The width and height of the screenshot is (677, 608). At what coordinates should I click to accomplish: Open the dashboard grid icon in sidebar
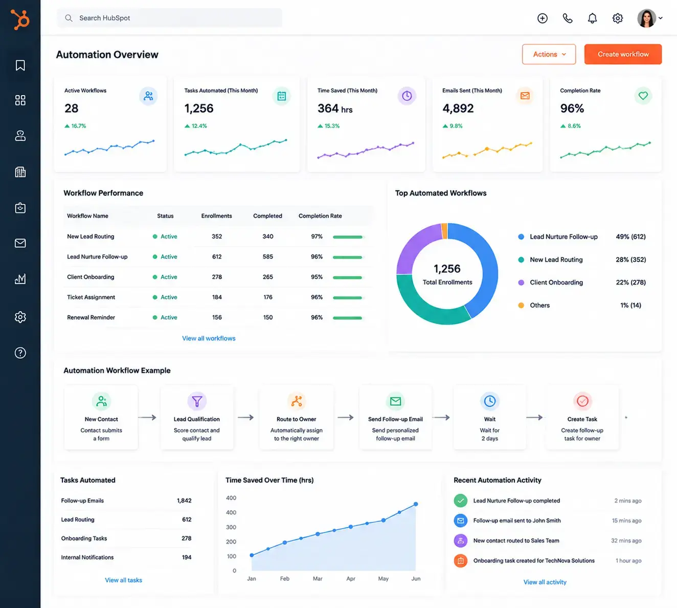(20, 100)
